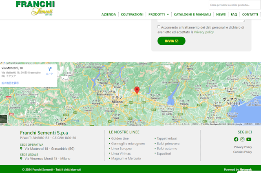Open footer Privacy Policy link
This screenshot has height=173, width=261.
pyautogui.click(x=243, y=147)
